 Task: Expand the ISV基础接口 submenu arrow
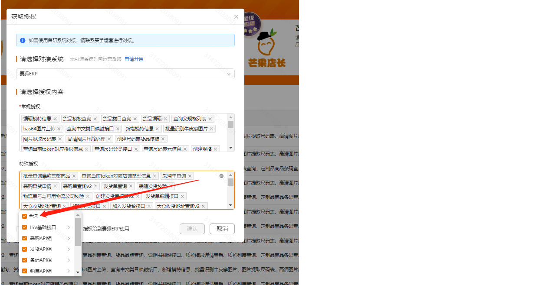click(x=69, y=227)
